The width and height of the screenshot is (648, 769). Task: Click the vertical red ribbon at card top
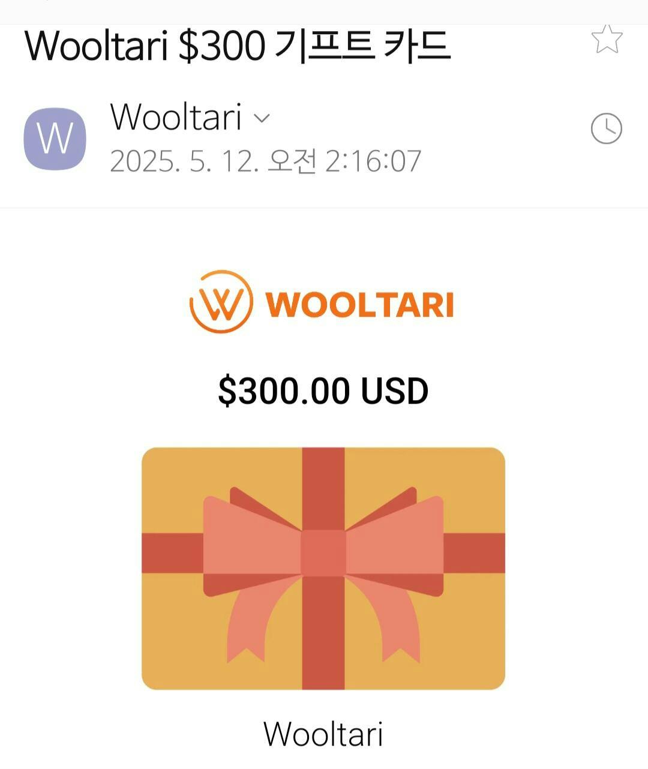pyautogui.click(x=323, y=489)
